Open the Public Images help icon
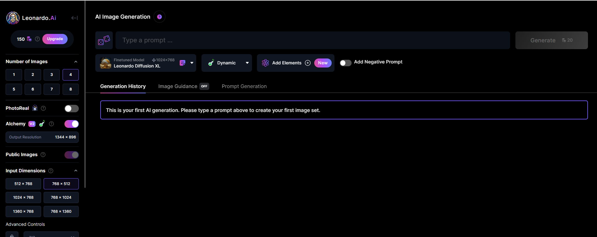Viewport: 597px width, 237px height. [43, 155]
